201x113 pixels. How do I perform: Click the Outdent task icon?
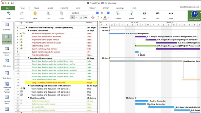(x=118, y=13)
